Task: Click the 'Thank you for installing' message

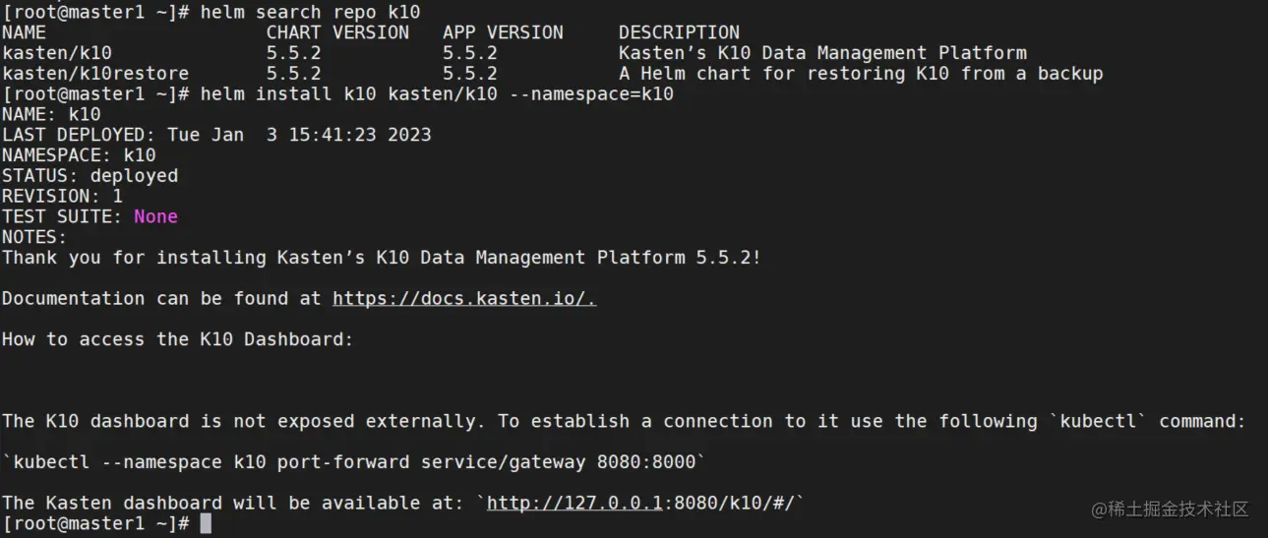Action: click(x=382, y=258)
